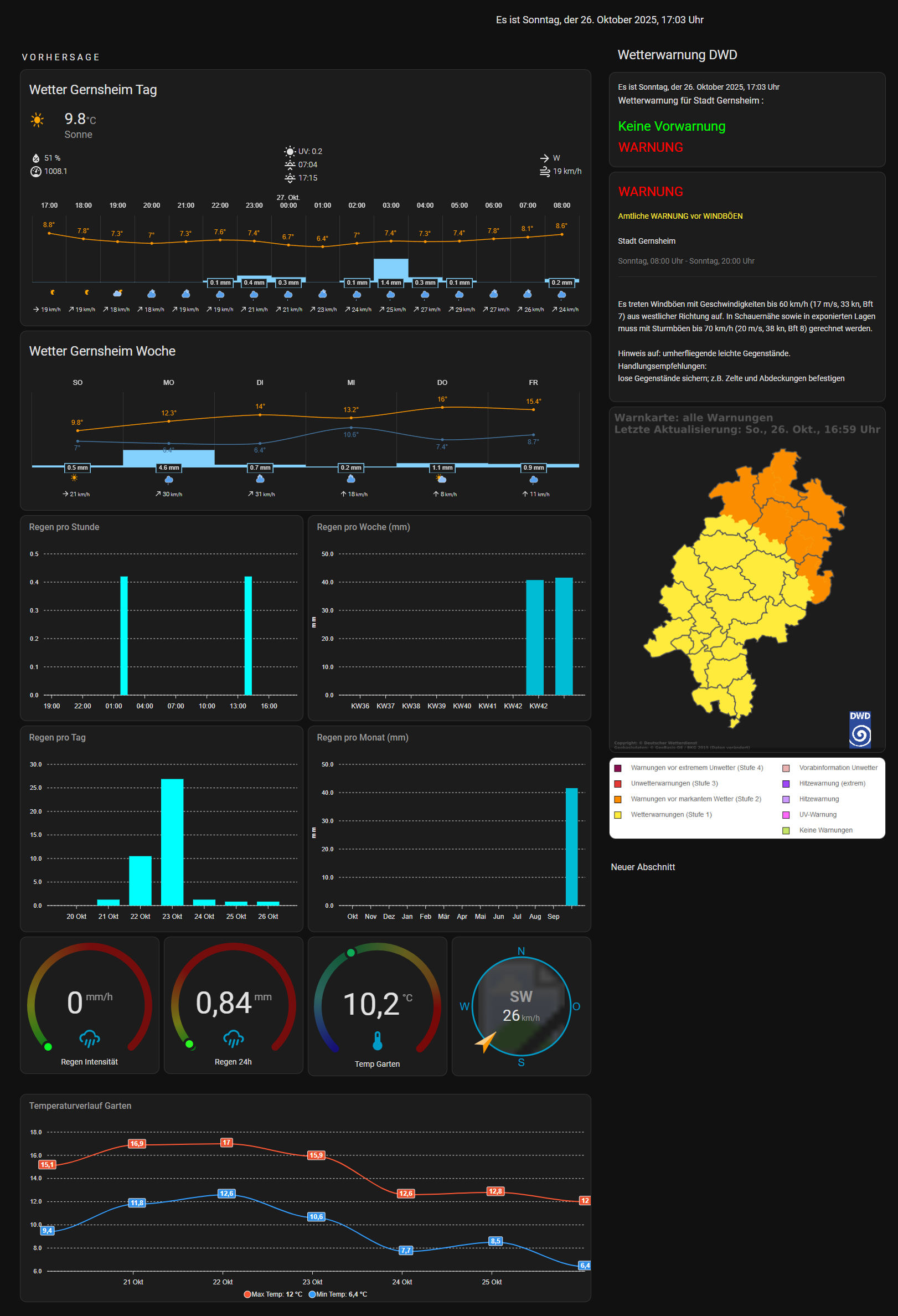The height and width of the screenshot is (1316, 898).
Task: Click the sunset icon next to 17:15
Action: click(290, 178)
